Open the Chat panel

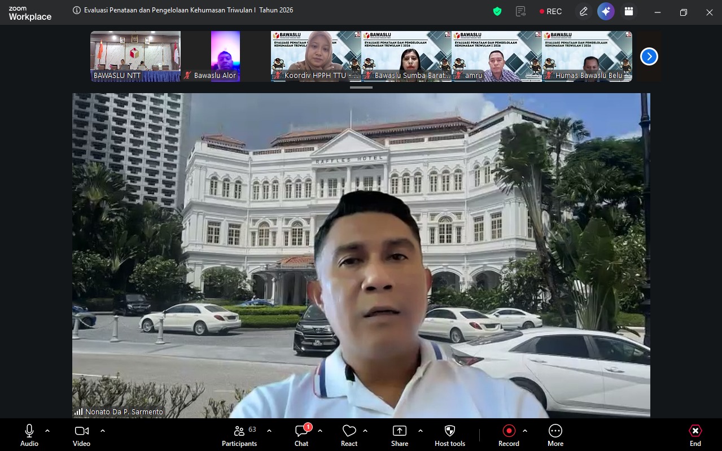301,435
